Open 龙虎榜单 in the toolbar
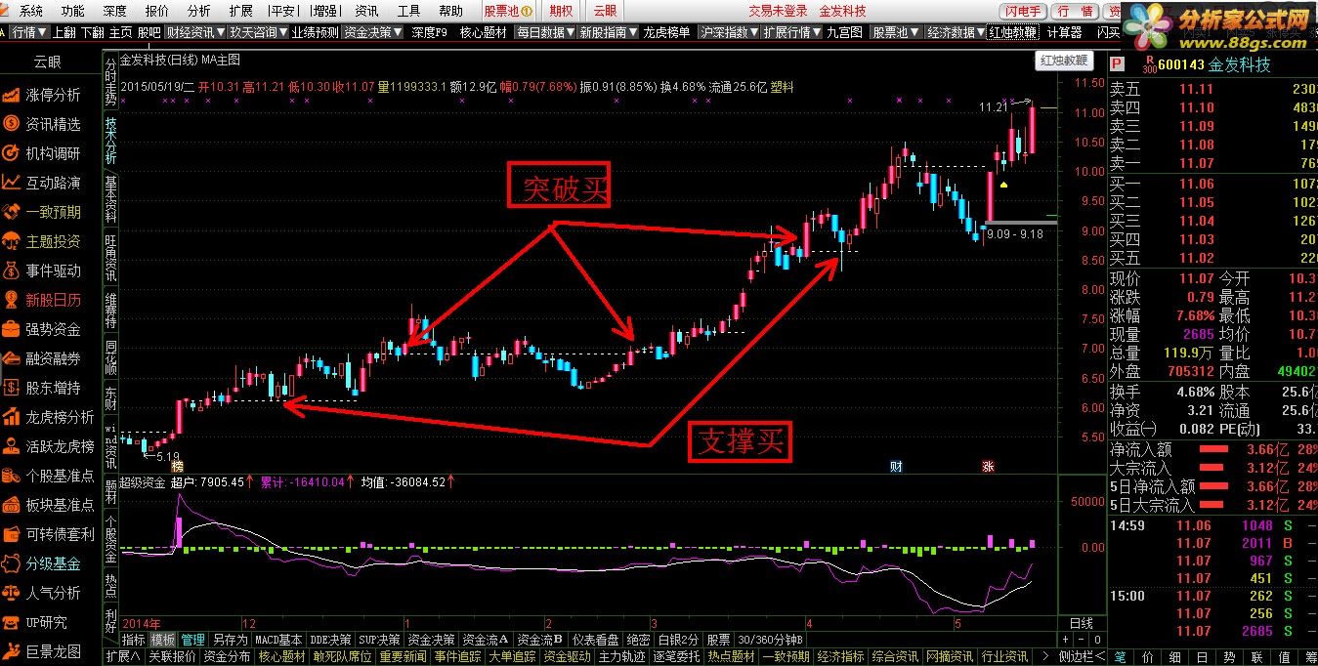This screenshot has width=1318, height=666. pyautogui.click(x=668, y=32)
